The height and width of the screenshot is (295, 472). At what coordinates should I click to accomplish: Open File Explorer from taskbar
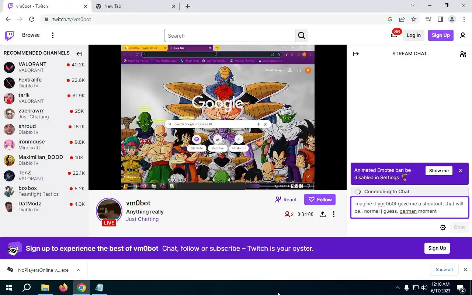[x=45, y=288]
